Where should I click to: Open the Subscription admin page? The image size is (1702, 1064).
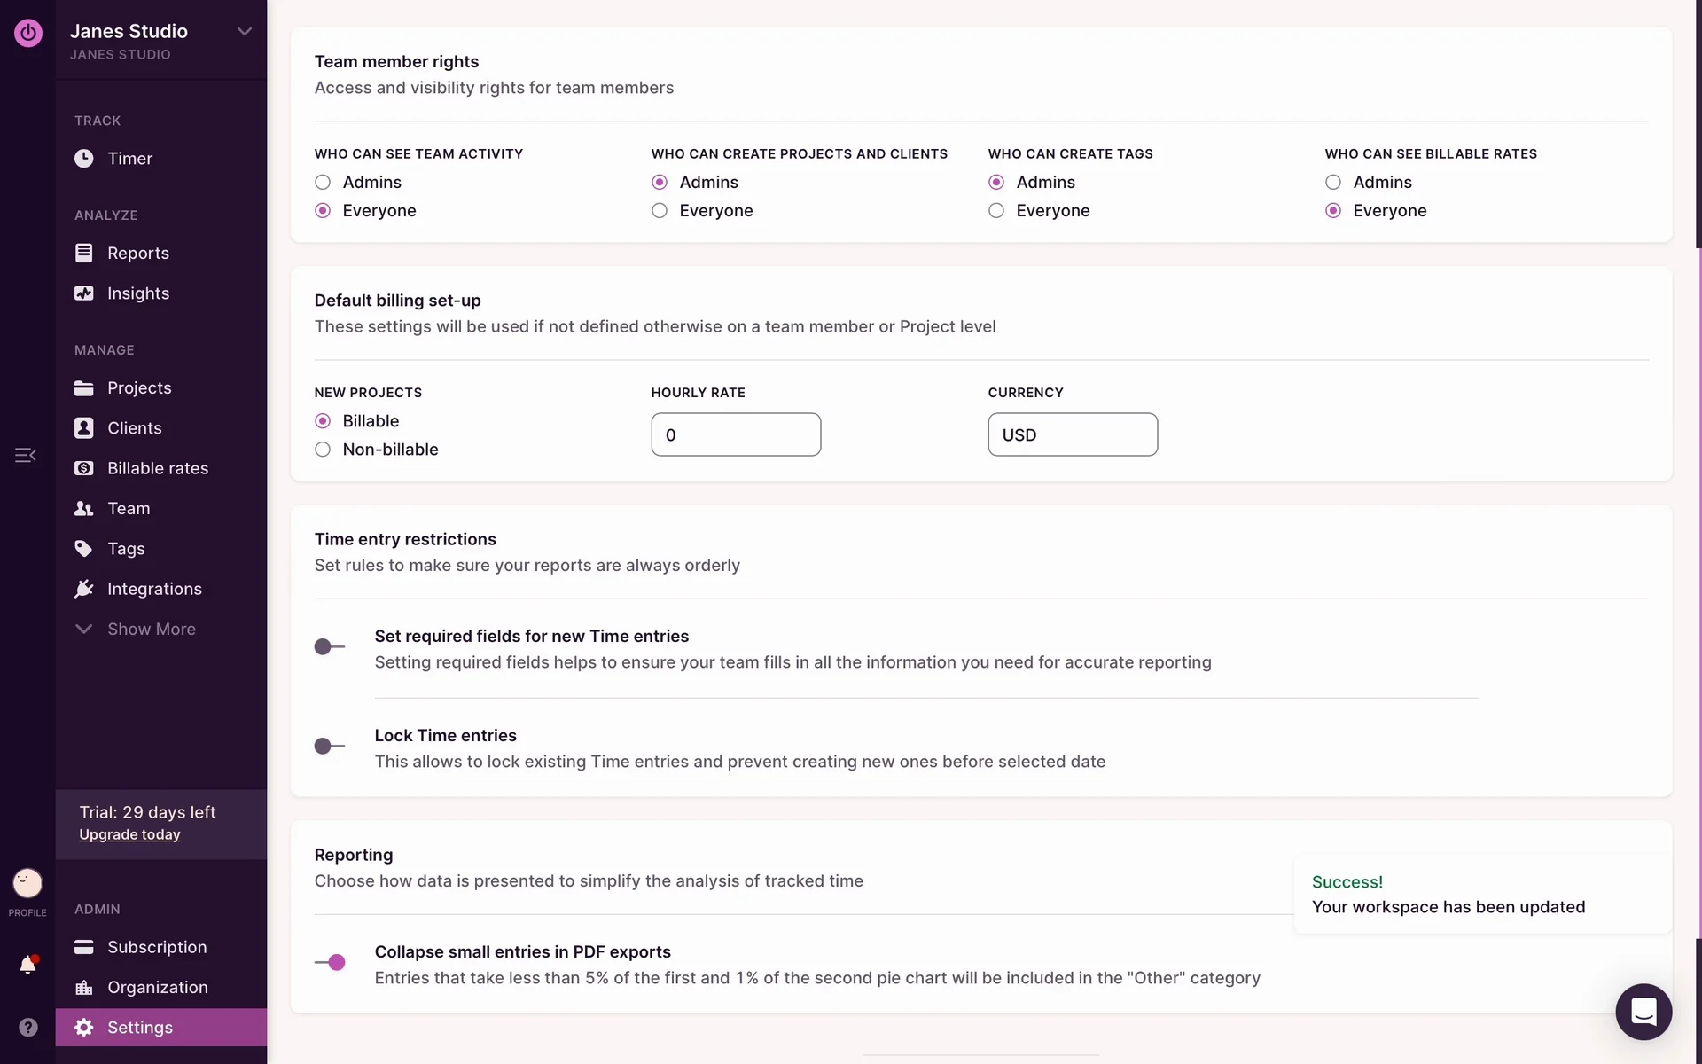pyautogui.click(x=156, y=947)
